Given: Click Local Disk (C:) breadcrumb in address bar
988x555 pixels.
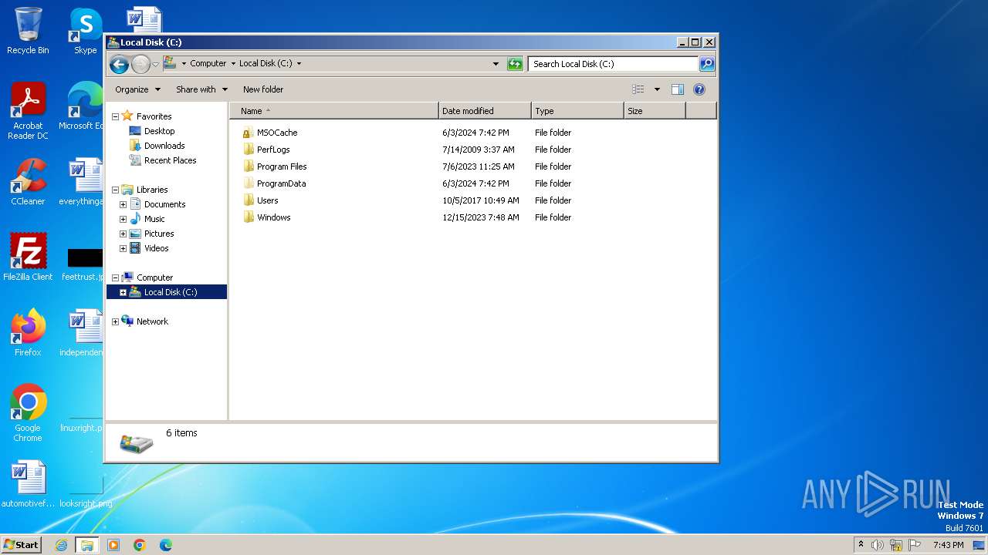Looking at the screenshot, I should pos(266,64).
